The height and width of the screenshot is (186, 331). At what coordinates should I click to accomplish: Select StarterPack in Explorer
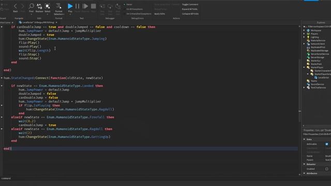(316, 64)
